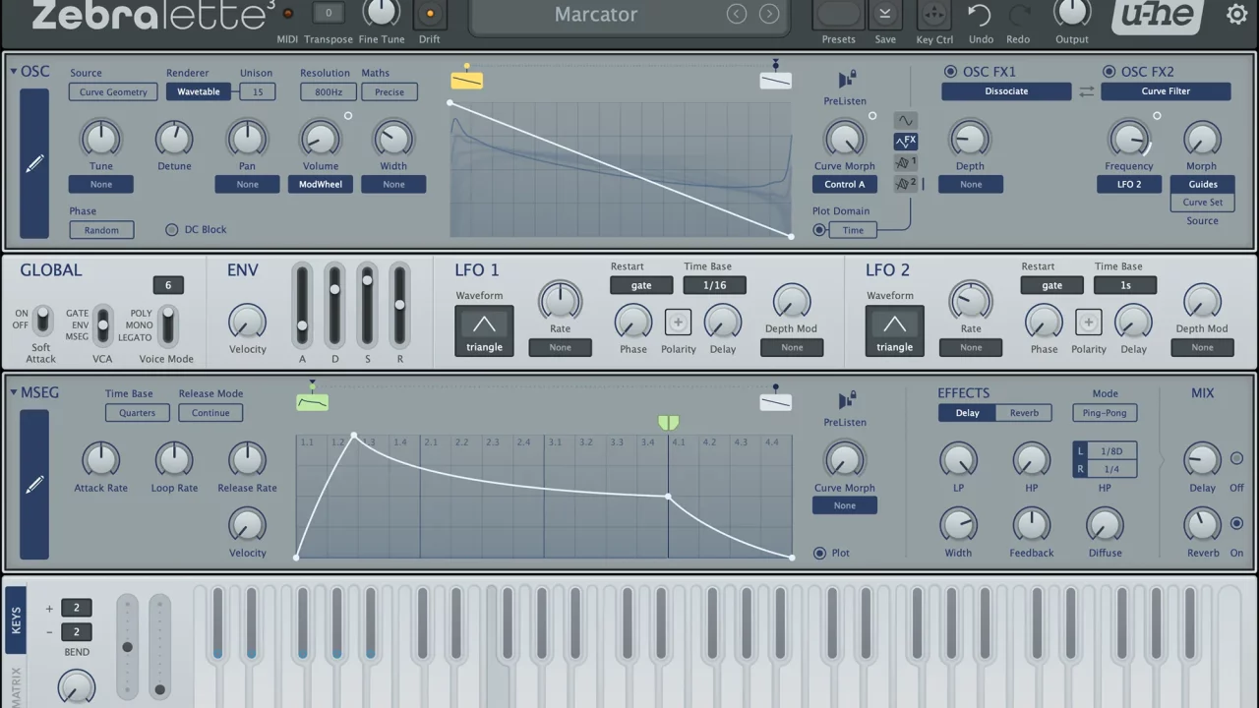Screen dimensions: 1259x708
Task: Enable OSC FX1 radio toggle
Action: click(x=950, y=72)
